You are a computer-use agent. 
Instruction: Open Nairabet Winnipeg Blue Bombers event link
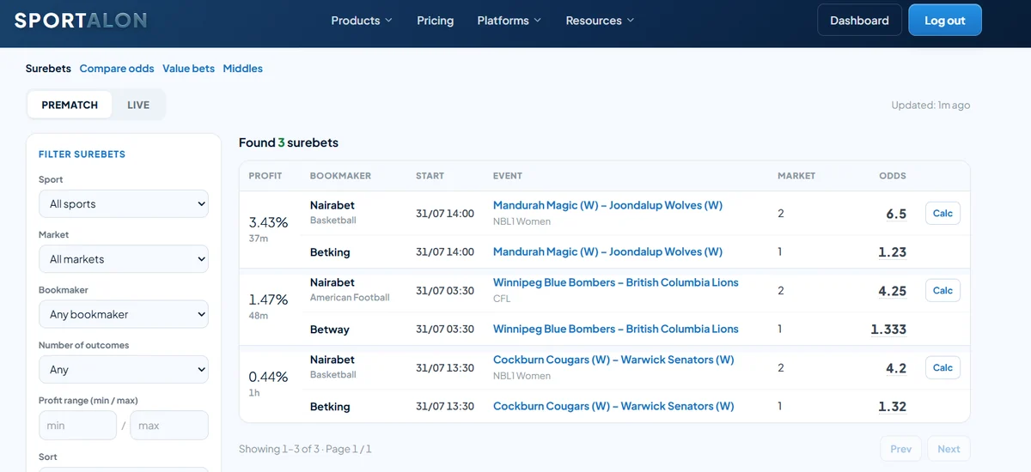pos(616,282)
